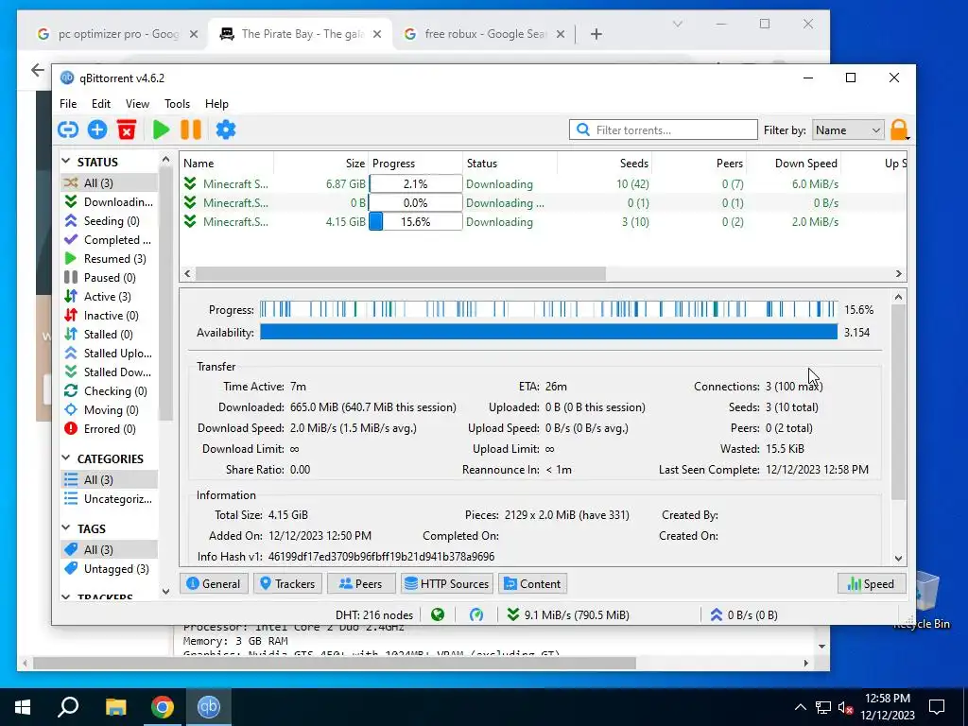Screen dimensions: 968x726
Task: Click the Windows Start button
Action: [x=23, y=707]
